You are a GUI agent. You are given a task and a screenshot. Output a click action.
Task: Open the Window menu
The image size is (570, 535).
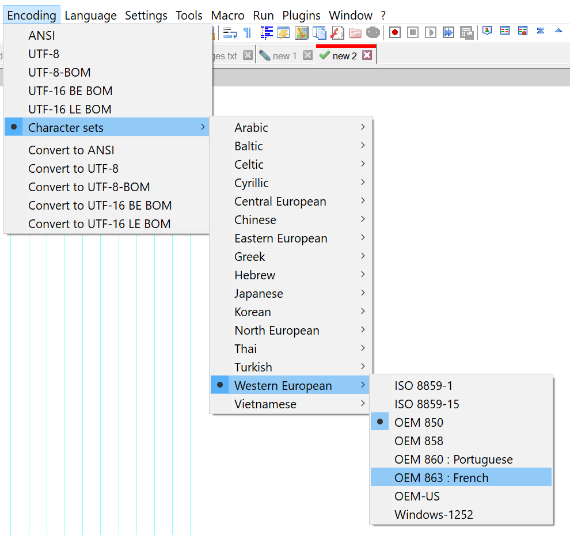351,16
